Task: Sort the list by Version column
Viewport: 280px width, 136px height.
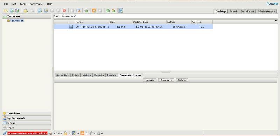Action: click(x=202, y=22)
